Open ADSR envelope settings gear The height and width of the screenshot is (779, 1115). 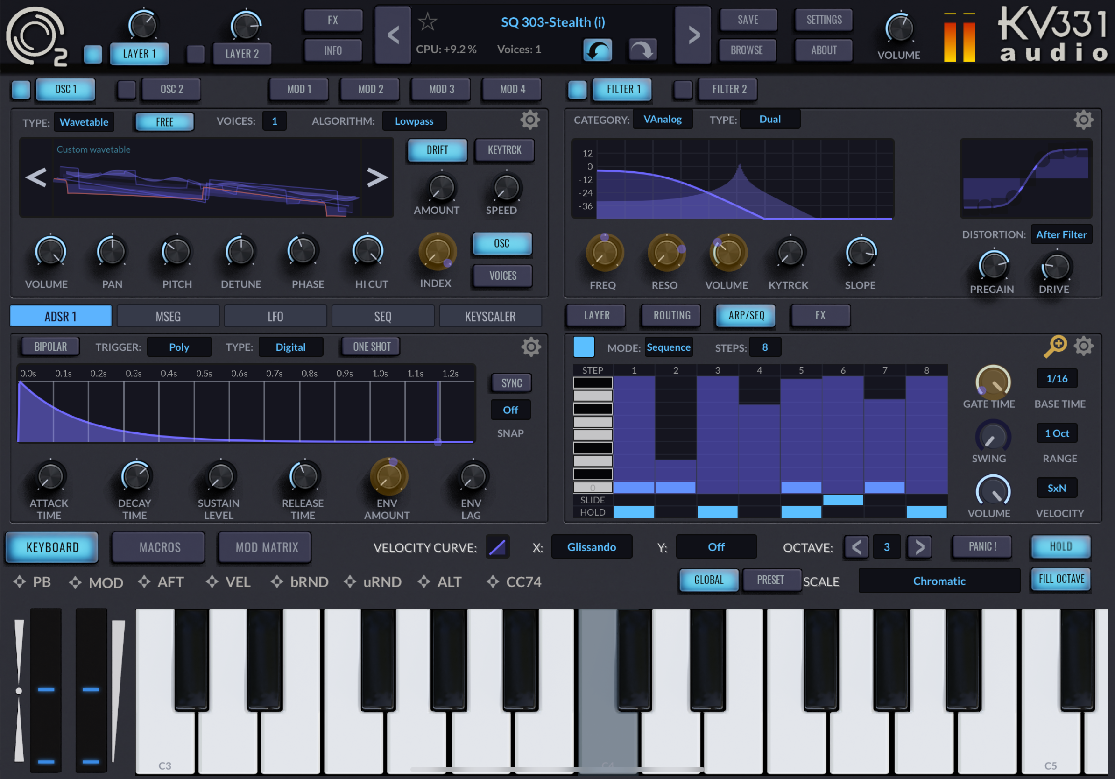[531, 347]
